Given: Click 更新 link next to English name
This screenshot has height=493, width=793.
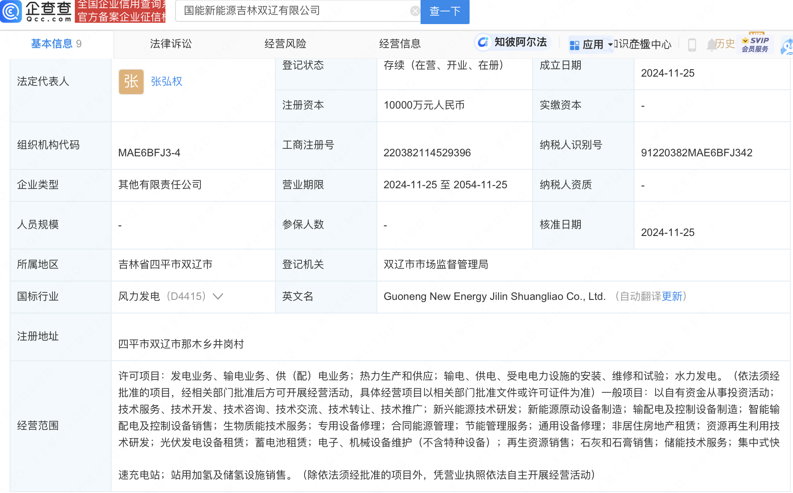Looking at the screenshot, I should (x=672, y=296).
